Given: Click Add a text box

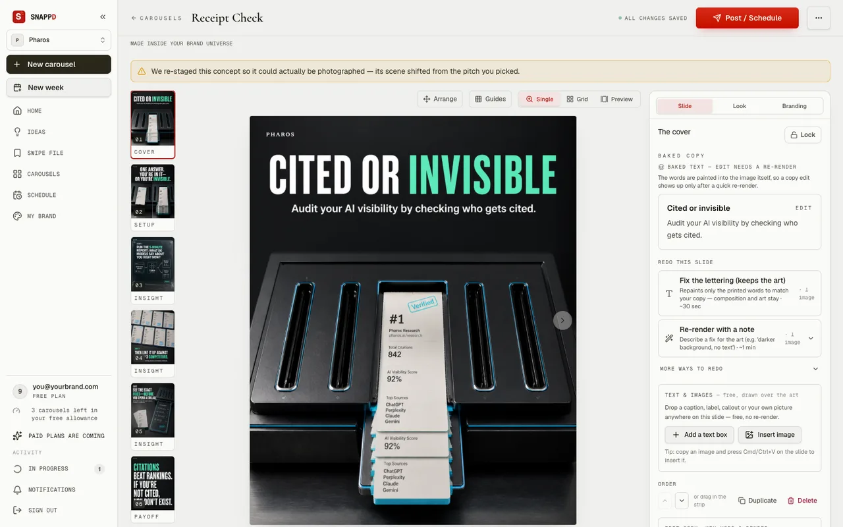Looking at the screenshot, I should [699, 435].
